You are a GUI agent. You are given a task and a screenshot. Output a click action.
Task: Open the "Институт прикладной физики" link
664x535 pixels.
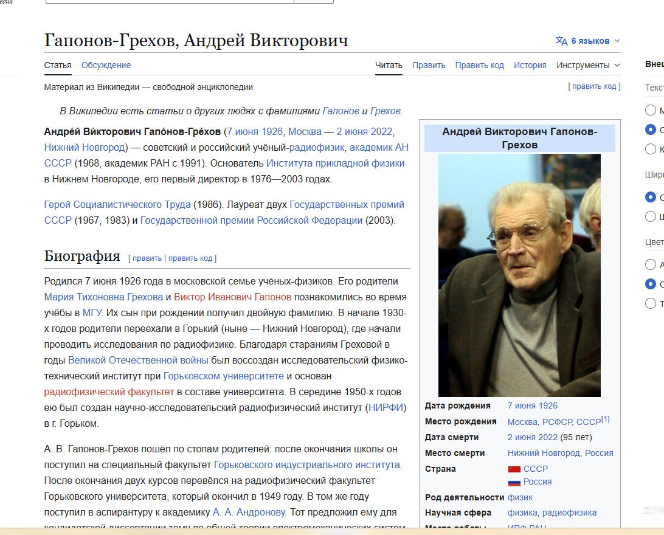click(x=335, y=163)
